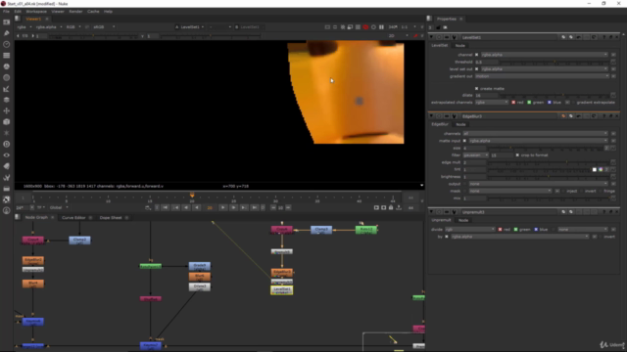
Task: Click the red wipe/clip icon right of 2D
Action: pos(415,36)
